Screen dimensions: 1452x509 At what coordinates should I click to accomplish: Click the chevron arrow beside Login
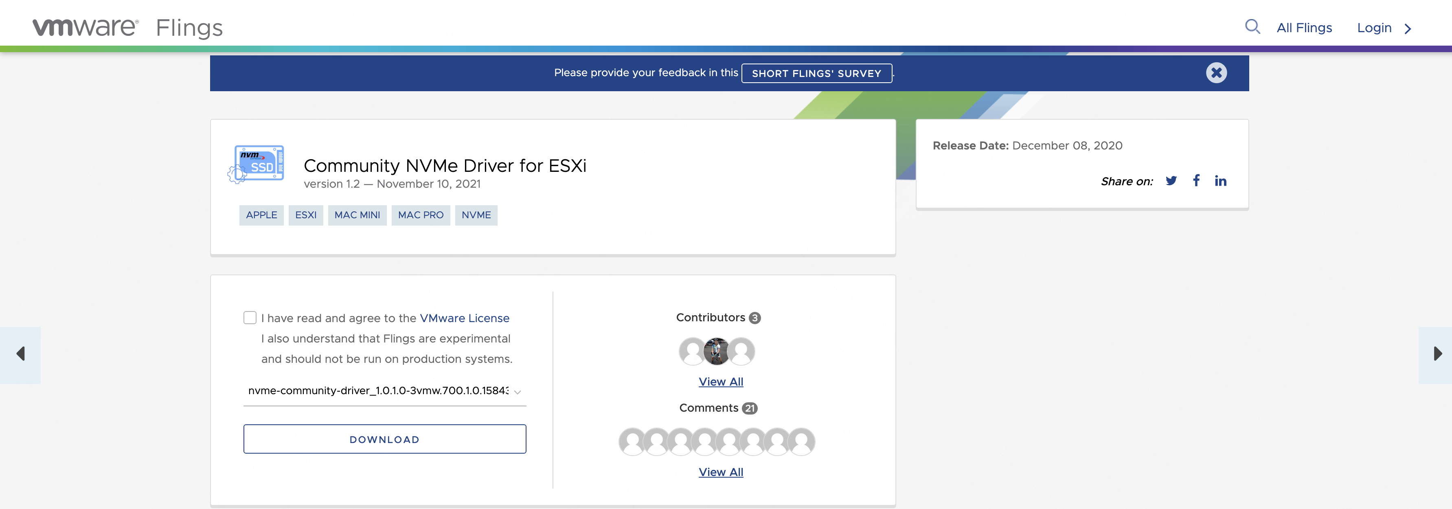point(1408,28)
